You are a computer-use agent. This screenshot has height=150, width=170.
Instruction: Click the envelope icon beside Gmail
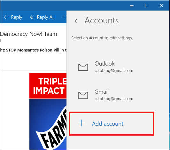coord(83,95)
